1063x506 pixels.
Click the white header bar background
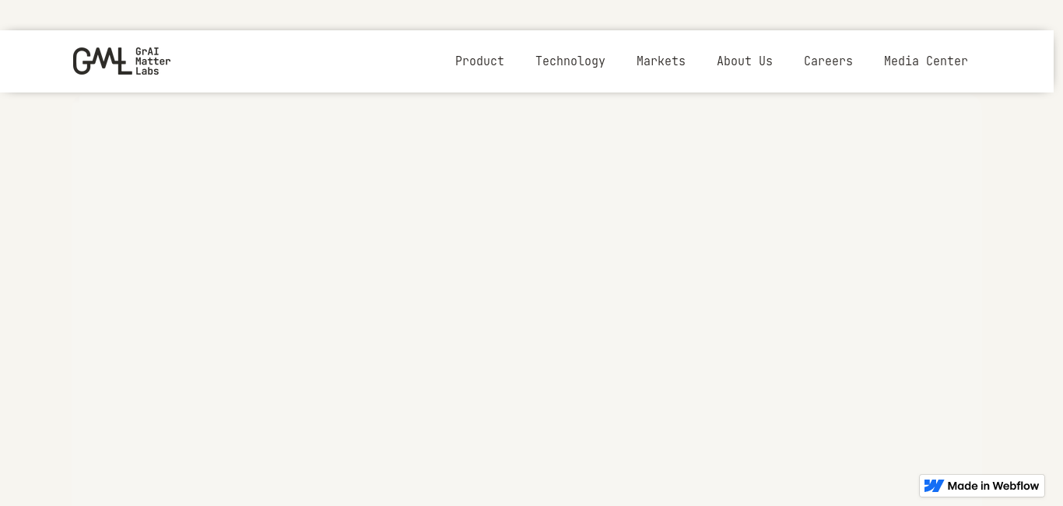311,61
